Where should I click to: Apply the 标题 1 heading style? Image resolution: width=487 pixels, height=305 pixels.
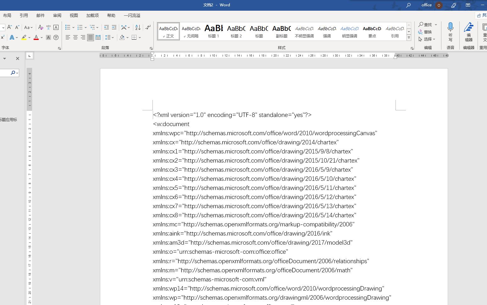click(x=213, y=31)
